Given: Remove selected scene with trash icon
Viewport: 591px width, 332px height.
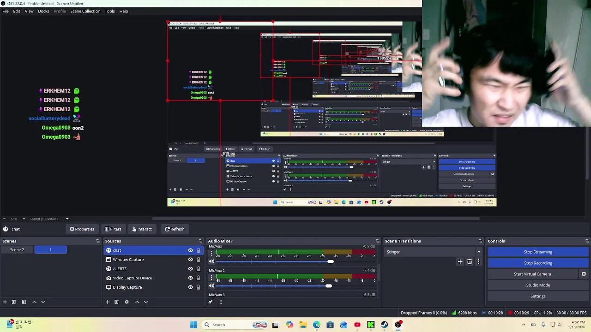Looking at the screenshot, I should tap(14, 302).
